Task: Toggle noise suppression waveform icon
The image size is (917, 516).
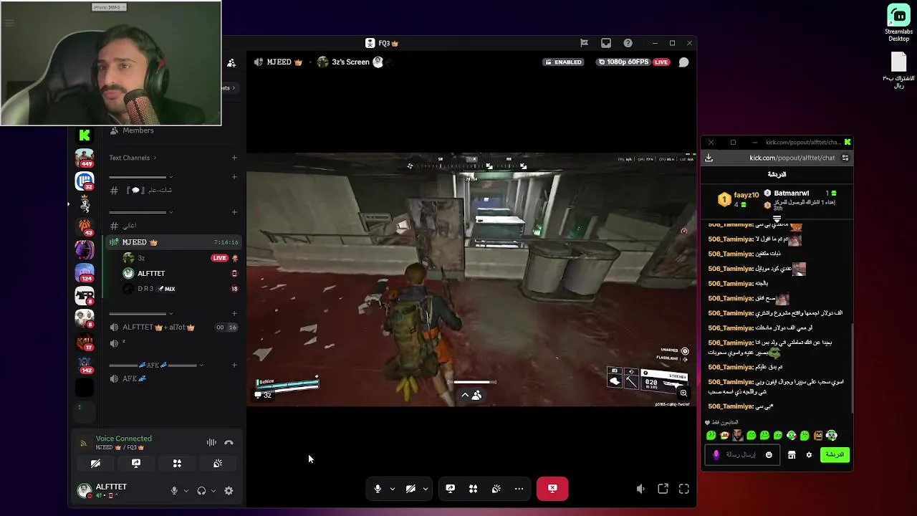Action: (x=211, y=443)
